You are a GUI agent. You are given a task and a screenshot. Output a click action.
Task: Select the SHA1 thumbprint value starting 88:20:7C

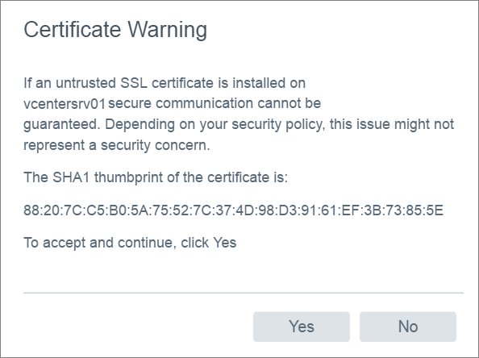click(233, 210)
